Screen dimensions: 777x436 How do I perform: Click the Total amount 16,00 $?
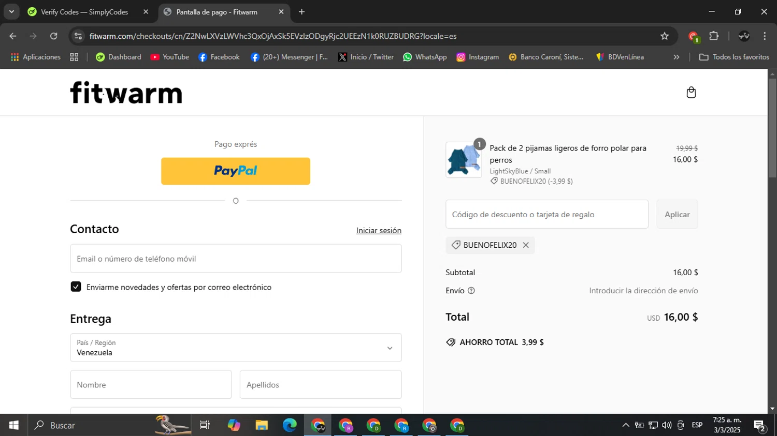(x=681, y=317)
